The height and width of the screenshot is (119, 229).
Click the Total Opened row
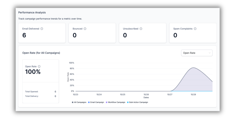tap(40, 91)
